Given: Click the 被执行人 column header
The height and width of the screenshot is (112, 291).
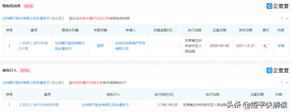Looking at the screenshot, I should pos(113,94).
